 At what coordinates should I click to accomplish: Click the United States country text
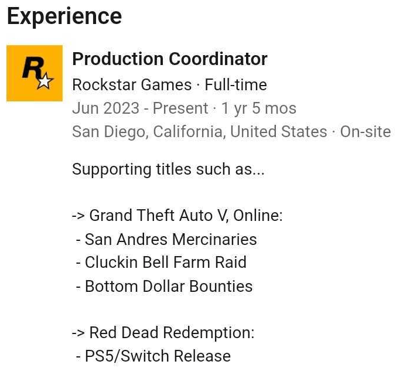[x=278, y=131]
